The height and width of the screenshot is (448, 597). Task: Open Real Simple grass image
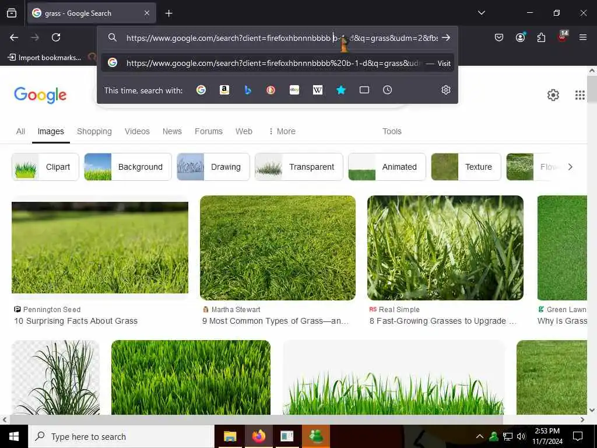click(x=445, y=248)
